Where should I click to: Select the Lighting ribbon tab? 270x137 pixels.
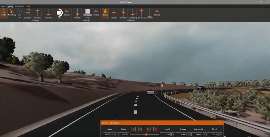[10, 7]
